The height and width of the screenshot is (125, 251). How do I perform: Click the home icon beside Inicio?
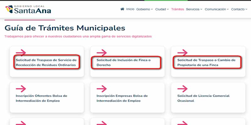122,9
